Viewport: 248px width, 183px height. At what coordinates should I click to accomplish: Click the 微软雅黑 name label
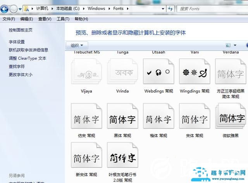pyautogui.click(x=231, y=136)
